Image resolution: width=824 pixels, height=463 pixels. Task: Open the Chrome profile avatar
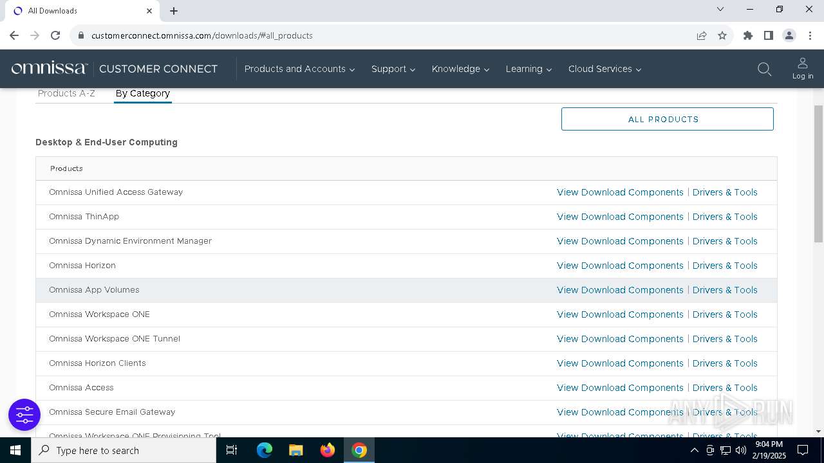click(789, 35)
